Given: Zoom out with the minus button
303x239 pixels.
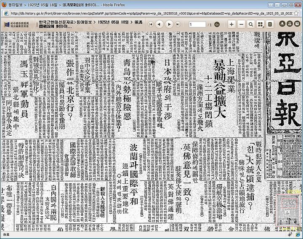Looking at the screenshot, I should 241,24.
